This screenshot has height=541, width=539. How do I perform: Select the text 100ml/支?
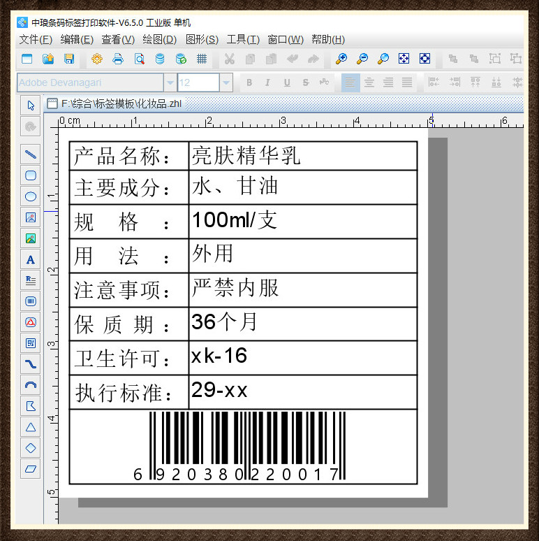pos(235,219)
